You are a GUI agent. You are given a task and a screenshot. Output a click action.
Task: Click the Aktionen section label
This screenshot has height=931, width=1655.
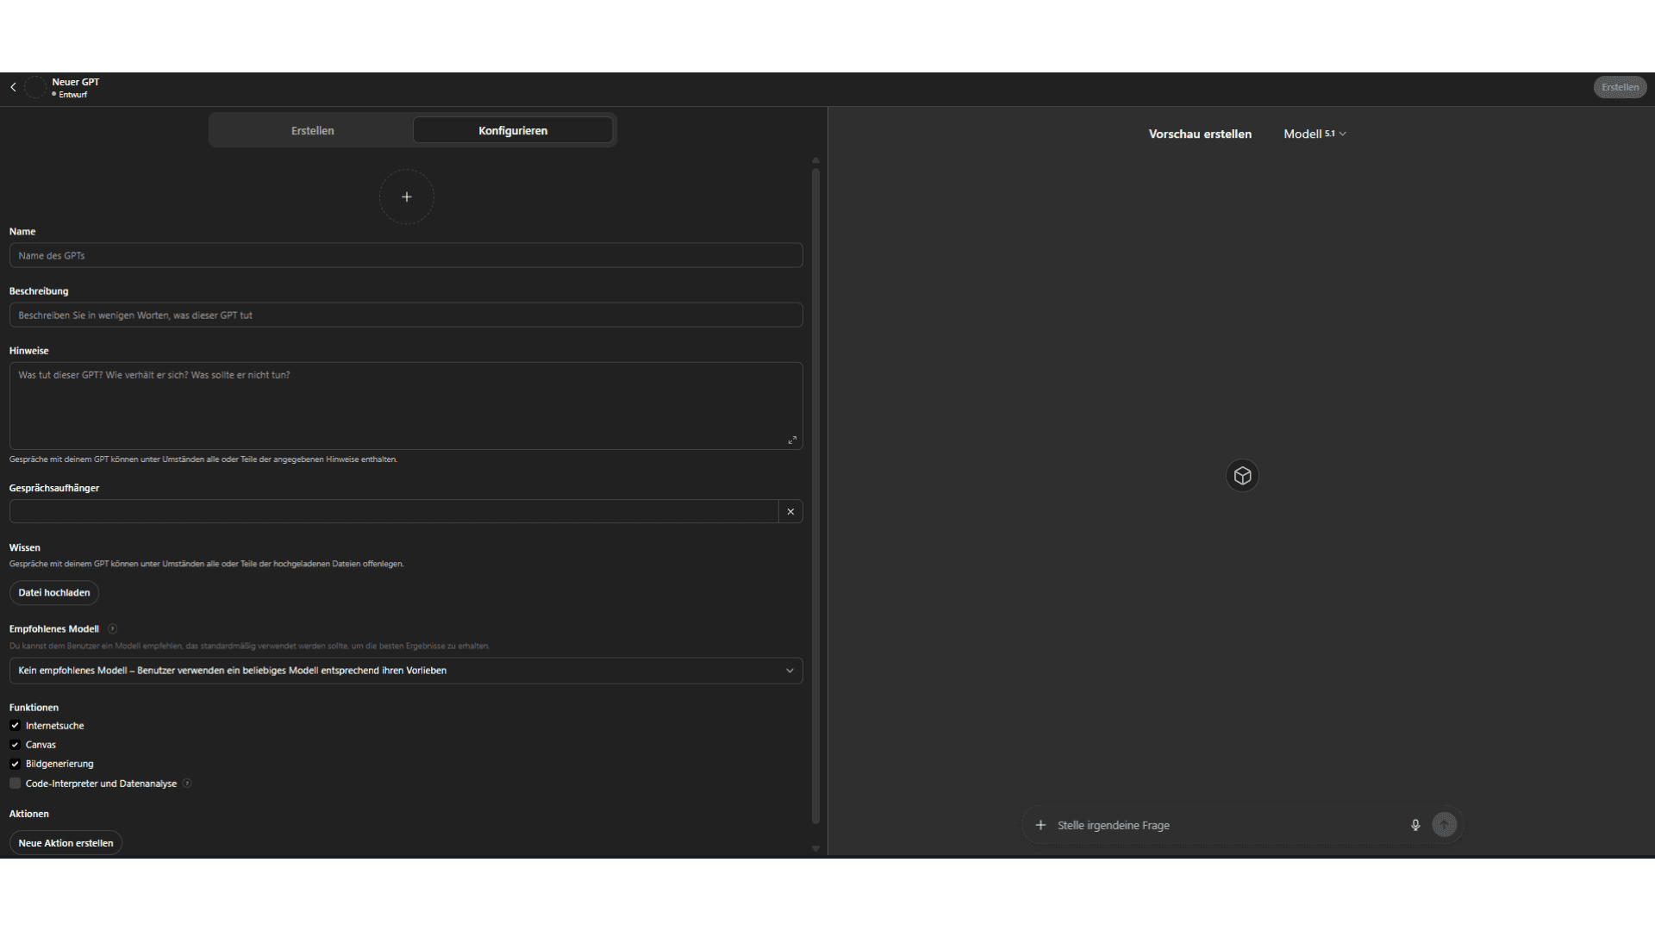pyautogui.click(x=28, y=814)
